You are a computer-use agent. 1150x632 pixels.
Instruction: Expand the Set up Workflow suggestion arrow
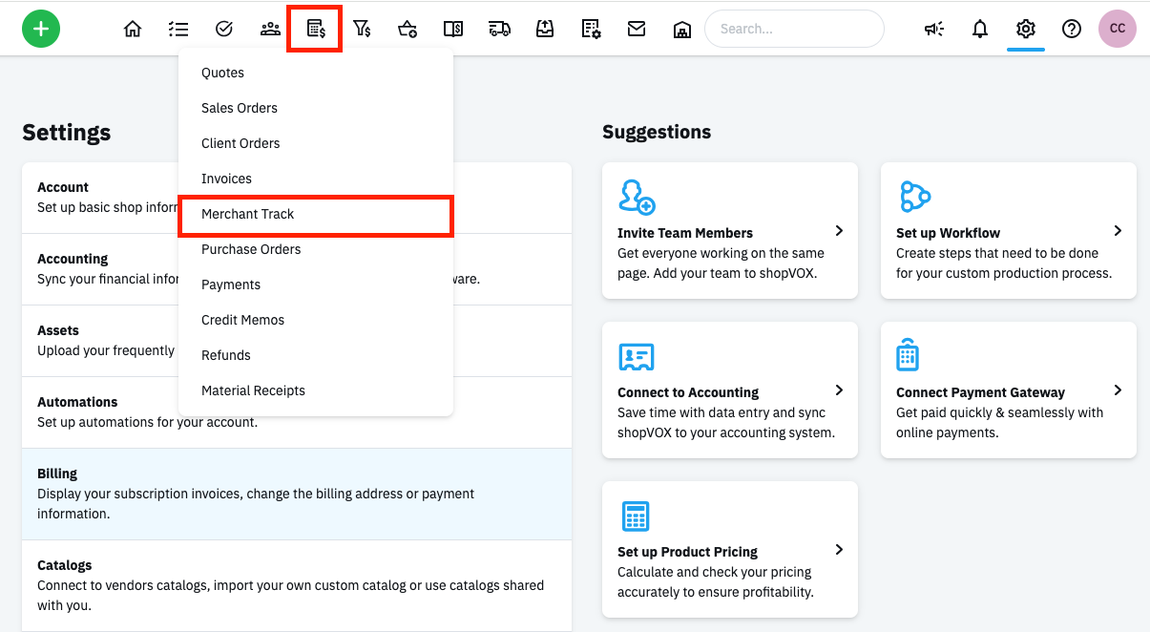(1118, 231)
